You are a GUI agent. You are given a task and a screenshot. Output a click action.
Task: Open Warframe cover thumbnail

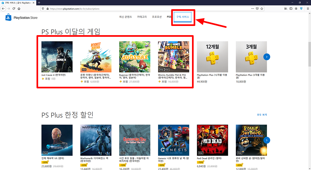[96, 140]
